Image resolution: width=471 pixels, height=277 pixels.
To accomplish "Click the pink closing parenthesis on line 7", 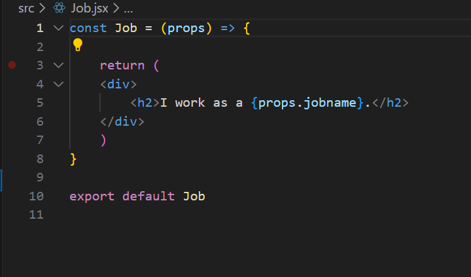I will 103,140.
